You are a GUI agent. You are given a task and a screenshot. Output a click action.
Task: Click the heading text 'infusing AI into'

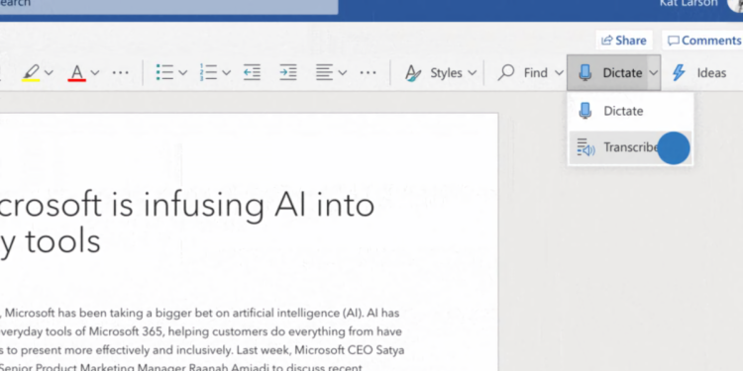260,205
